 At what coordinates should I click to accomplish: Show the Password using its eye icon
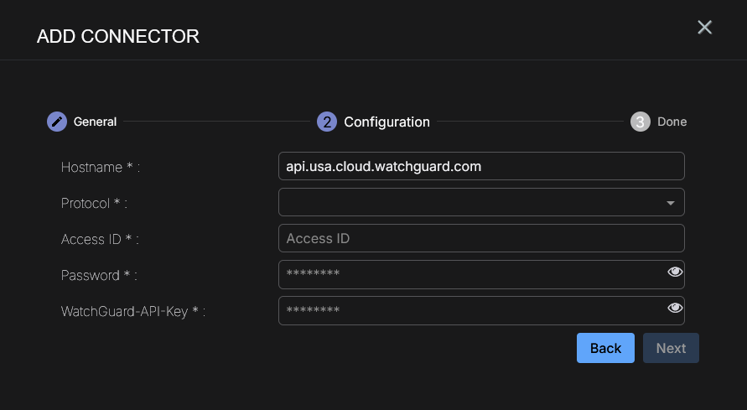point(674,272)
